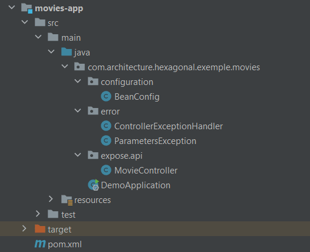The image size is (310, 252).
Task: Click the DemoApplication runnable class icon
Action: (x=93, y=185)
